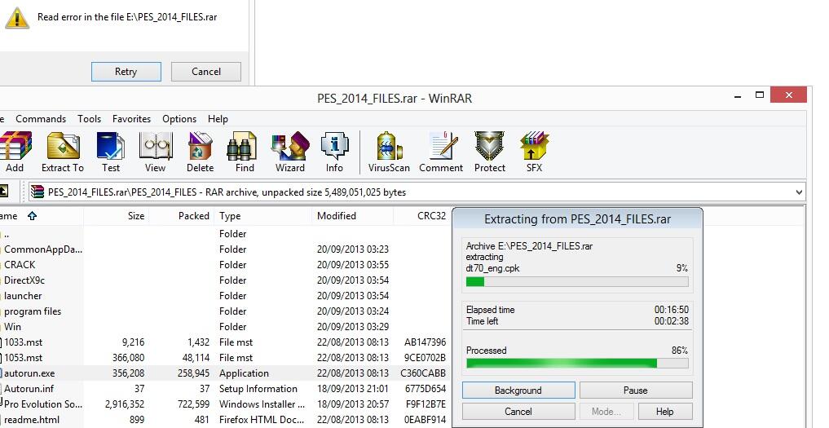Click Retry in the read error dialog
The width and height of the screenshot is (829, 428).
126,72
